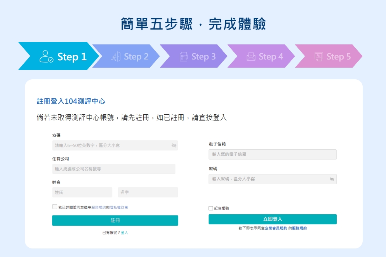
Task: Click the 姓氏 input field
Action: pos(82,192)
